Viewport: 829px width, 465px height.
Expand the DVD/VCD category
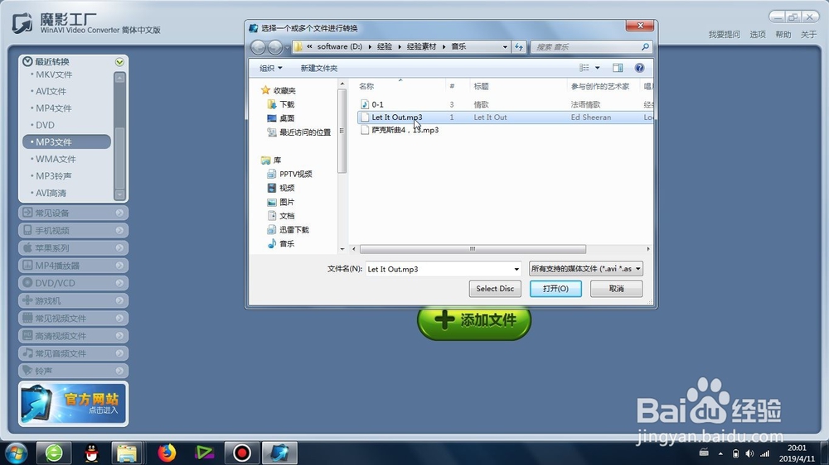73,283
